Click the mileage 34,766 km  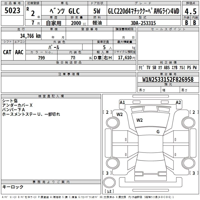coord(30,36)
